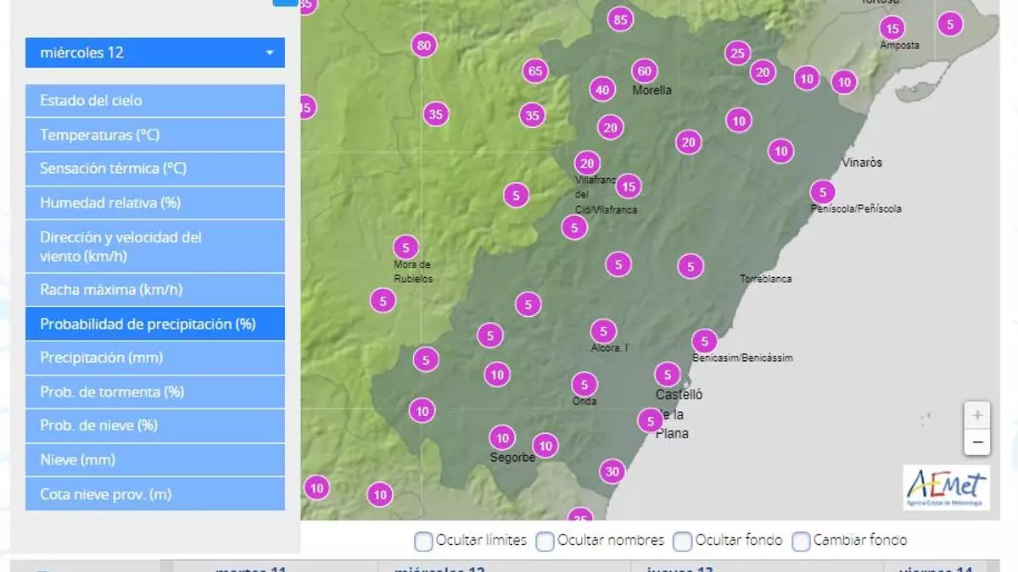Select Estado del cielo layer
Screen dimensions: 1018x572
155,101
